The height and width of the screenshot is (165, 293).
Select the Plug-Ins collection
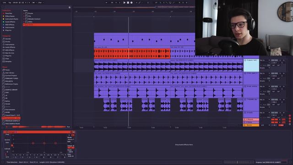pos(8,30)
